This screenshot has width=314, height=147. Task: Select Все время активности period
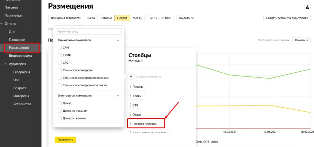(66, 18)
